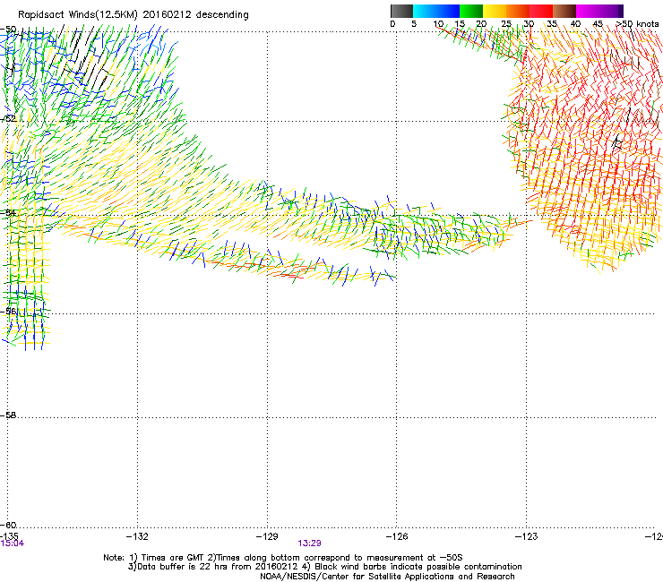Click the 'Data buffer is 22 hrs' note line
The height and width of the screenshot is (582, 663).
[324, 567]
